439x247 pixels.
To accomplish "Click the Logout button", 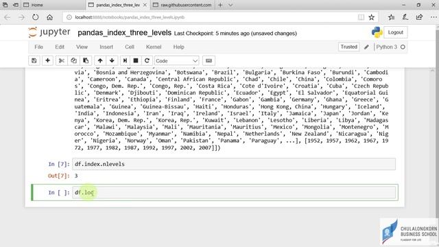I will 395,32.
